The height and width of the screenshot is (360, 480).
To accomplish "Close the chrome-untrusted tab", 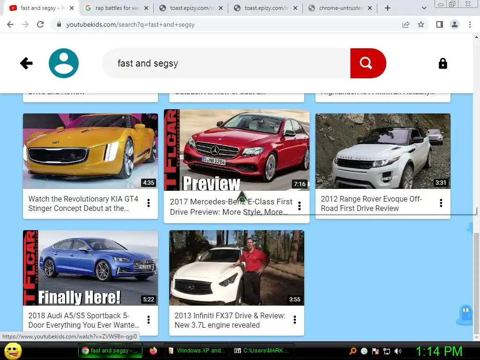I will point(370,8).
